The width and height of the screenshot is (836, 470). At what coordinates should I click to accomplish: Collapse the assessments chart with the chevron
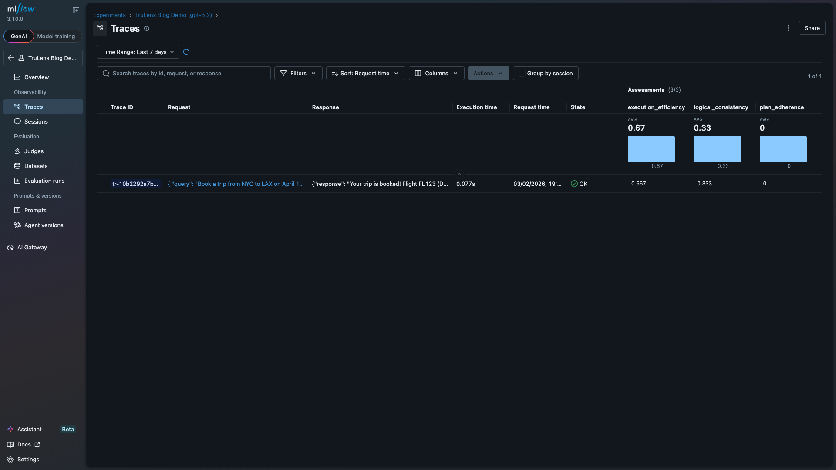click(x=459, y=174)
